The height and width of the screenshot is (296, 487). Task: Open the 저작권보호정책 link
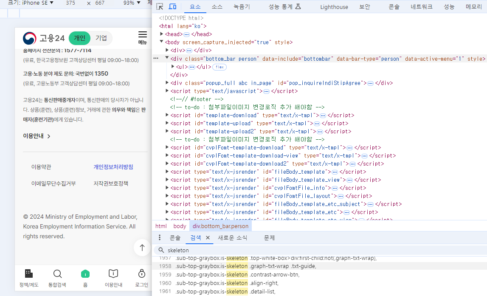point(111,183)
